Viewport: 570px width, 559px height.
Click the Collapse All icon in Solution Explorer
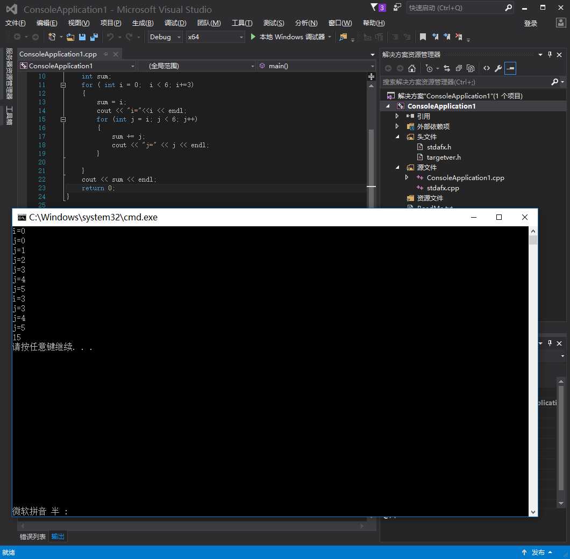click(x=459, y=68)
